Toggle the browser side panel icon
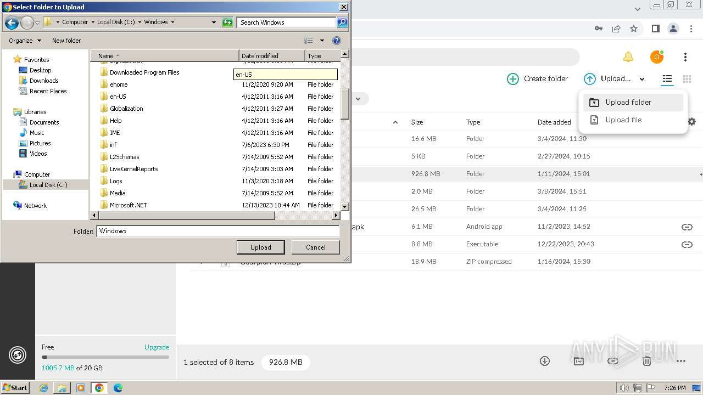The height and width of the screenshot is (395, 703). pyautogui.click(x=655, y=29)
